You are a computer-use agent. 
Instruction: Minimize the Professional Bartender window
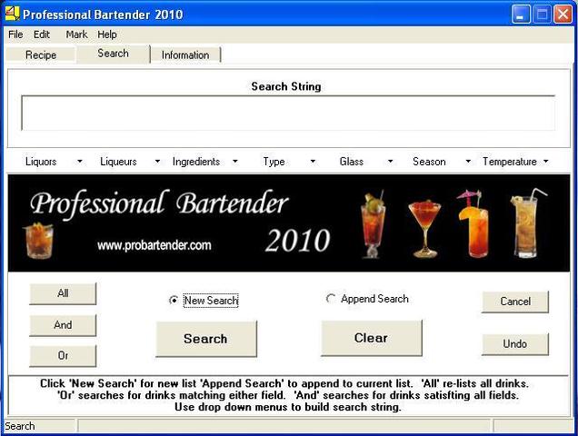521,15
